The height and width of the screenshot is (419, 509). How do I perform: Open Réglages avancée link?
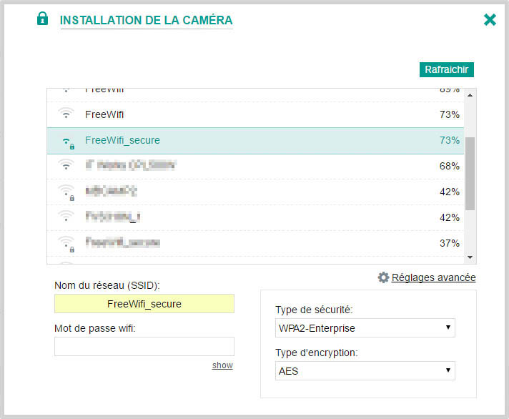click(x=433, y=277)
